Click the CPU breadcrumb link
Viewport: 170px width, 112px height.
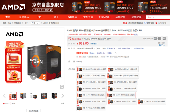pyautogui.click(x=26, y=23)
